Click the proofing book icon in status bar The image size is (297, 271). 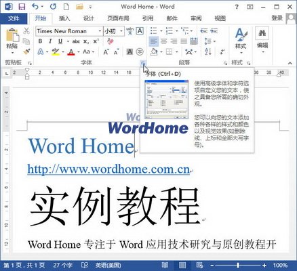click(x=85, y=265)
